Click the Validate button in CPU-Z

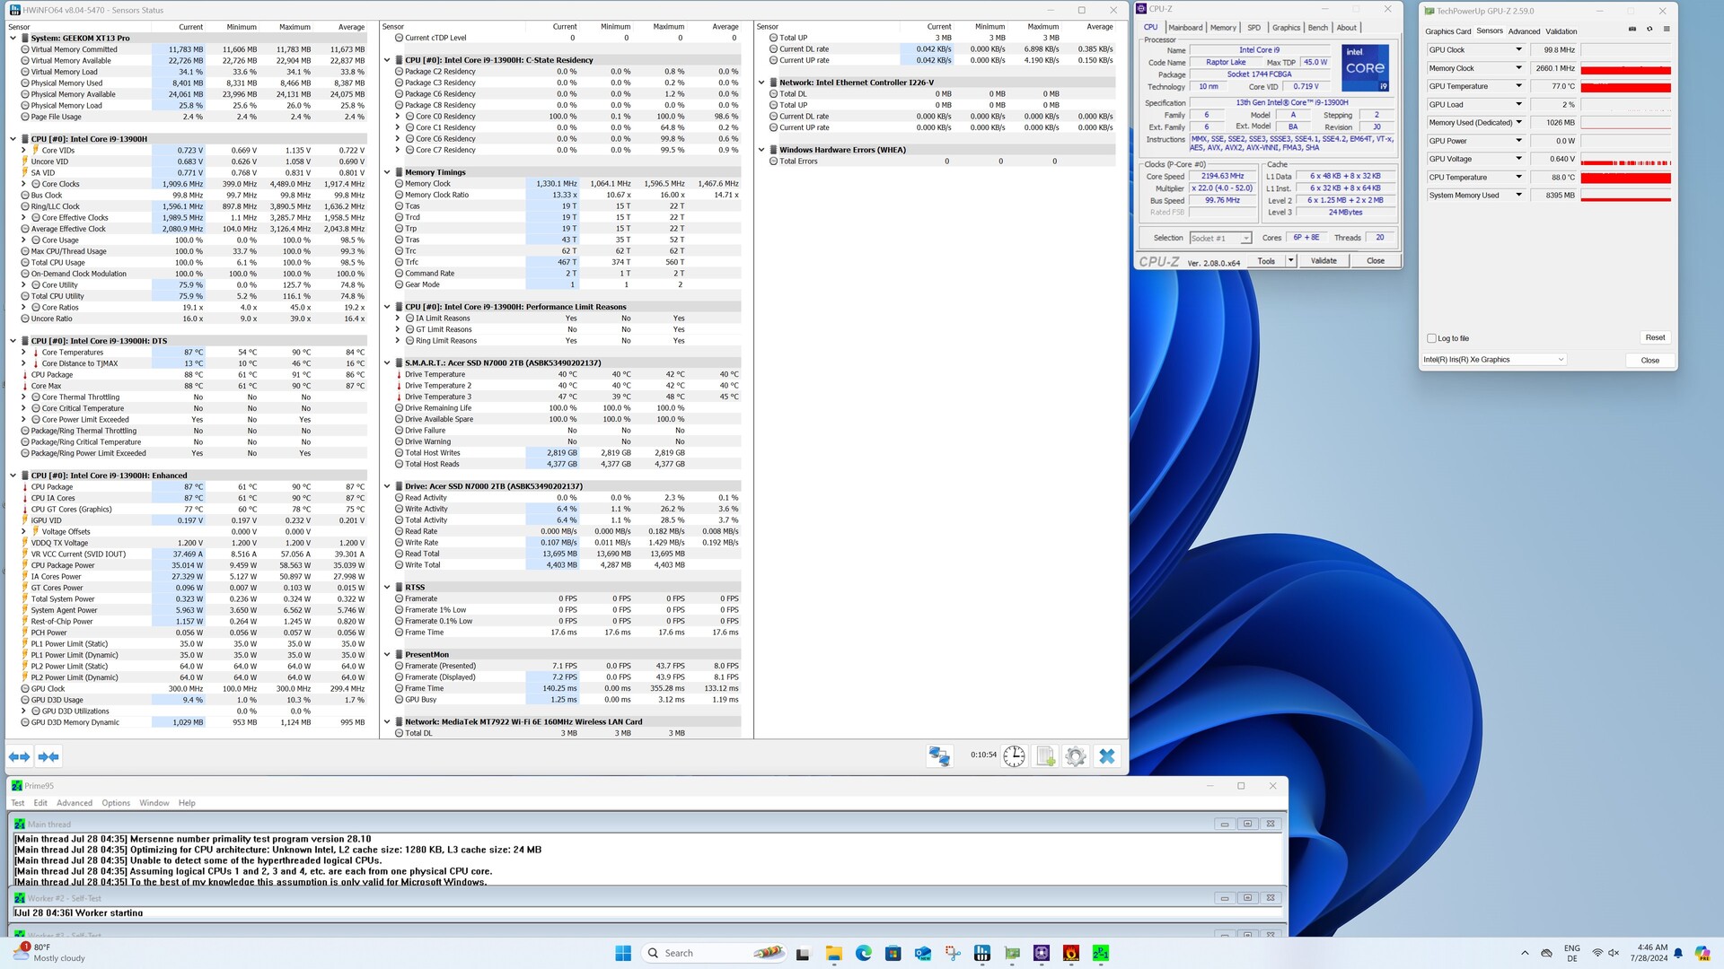tap(1324, 261)
